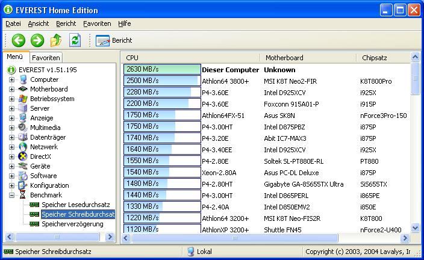Screen dimensions: 424x260
Task: Click the green Forward arrow button
Action: pos(37,40)
